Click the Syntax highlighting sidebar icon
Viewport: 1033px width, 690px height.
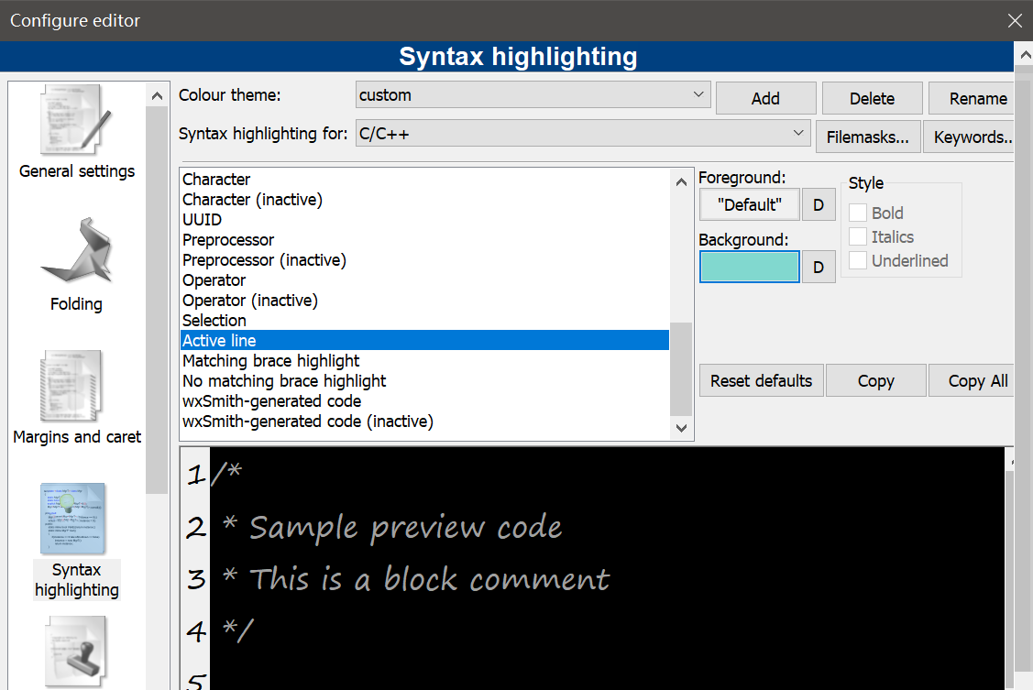point(74,520)
